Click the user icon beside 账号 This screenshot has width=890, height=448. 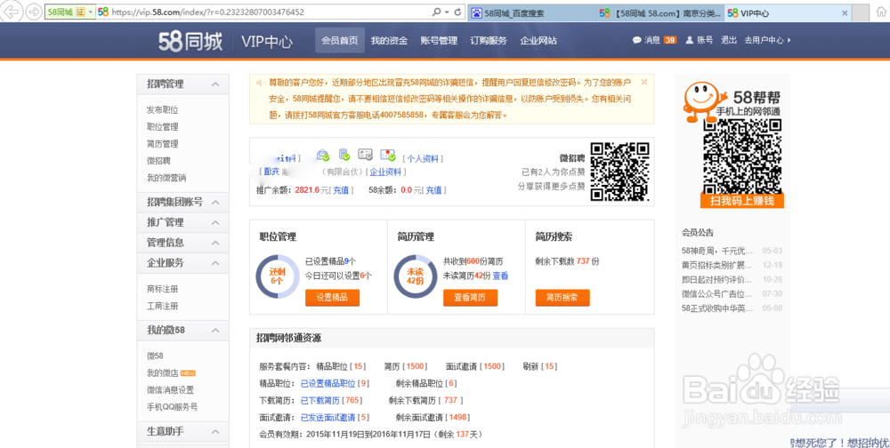coord(690,40)
